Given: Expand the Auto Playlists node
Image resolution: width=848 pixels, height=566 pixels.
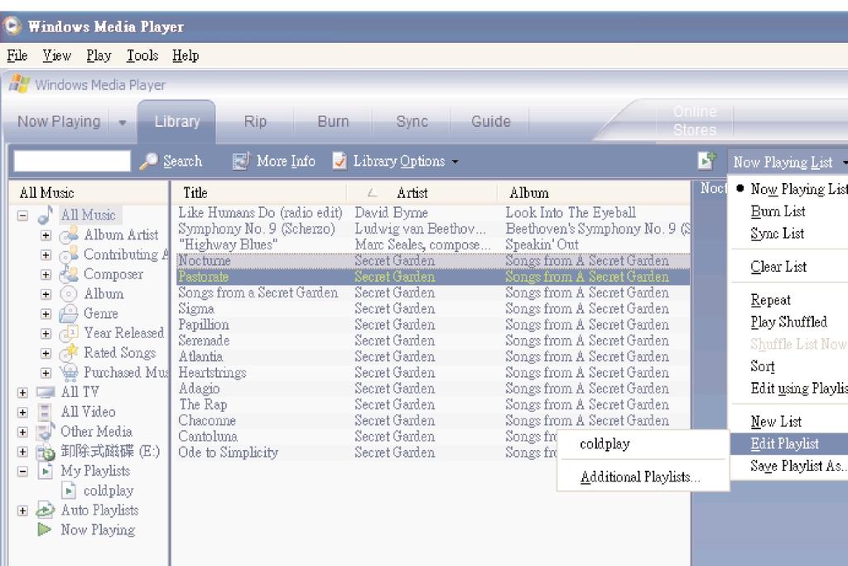Looking at the screenshot, I should tap(22, 510).
